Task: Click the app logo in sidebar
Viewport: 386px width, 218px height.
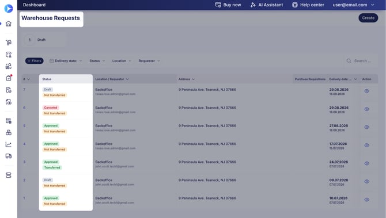Action: (x=9, y=9)
